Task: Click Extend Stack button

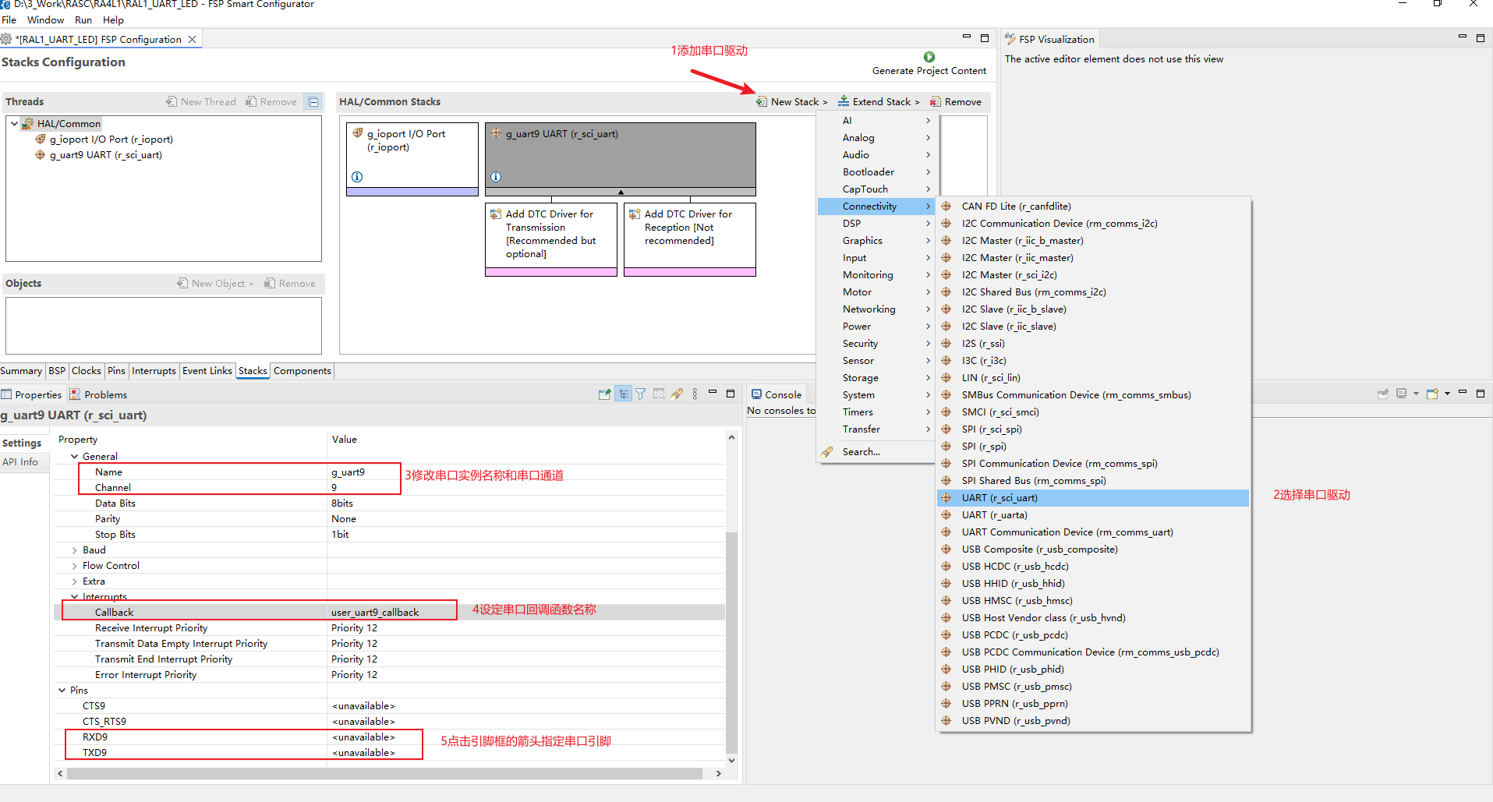Action: pos(879,102)
